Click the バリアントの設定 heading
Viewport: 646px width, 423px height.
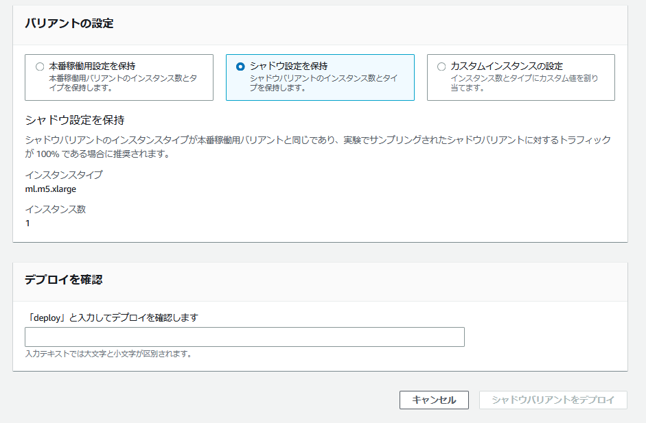tap(69, 23)
